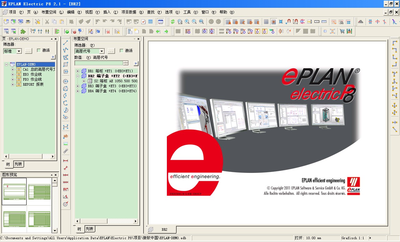This screenshot has width=400, height=242.
Task: Expand the REPORT 报表 tree node
Action: pyautogui.click(x=12, y=84)
